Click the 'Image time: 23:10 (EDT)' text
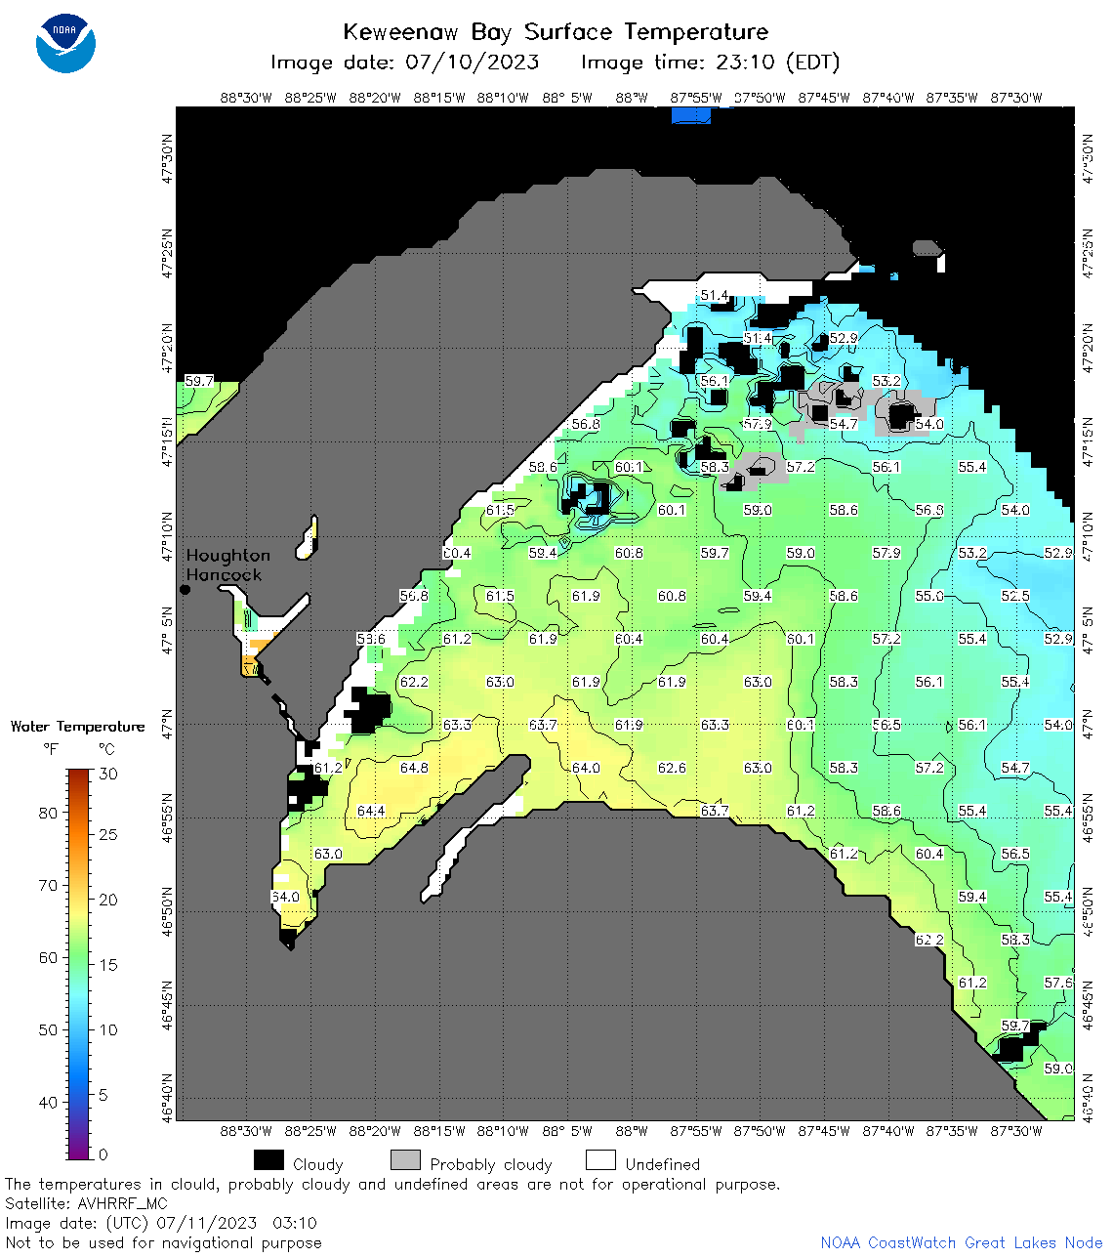Image resolution: width=1113 pixels, height=1258 pixels. [710, 63]
